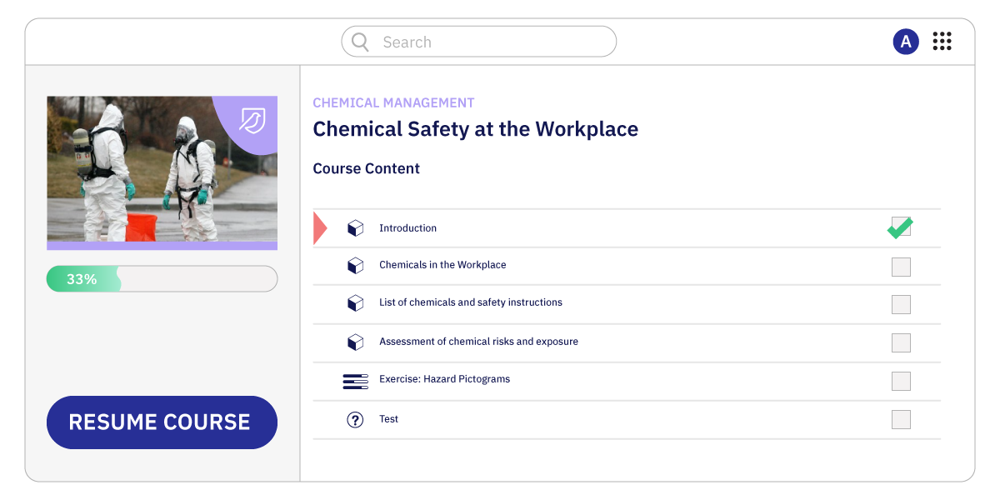Click the cube icon next to Assessment of chemical risks
The image size is (1000, 500).
pos(356,342)
